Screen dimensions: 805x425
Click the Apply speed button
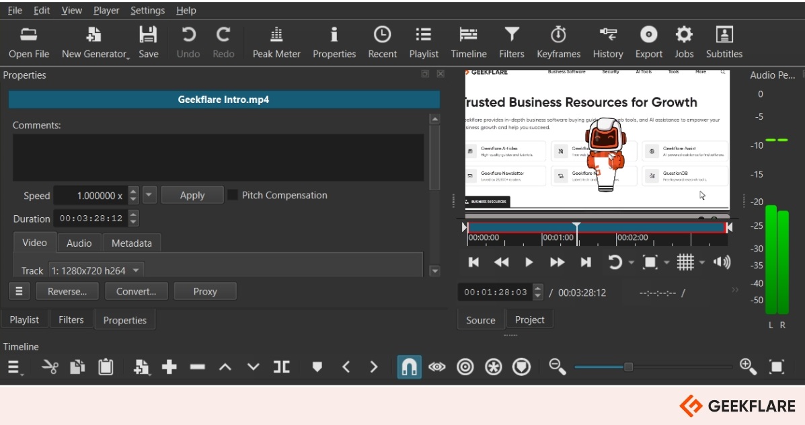pyautogui.click(x=192, y=195)
